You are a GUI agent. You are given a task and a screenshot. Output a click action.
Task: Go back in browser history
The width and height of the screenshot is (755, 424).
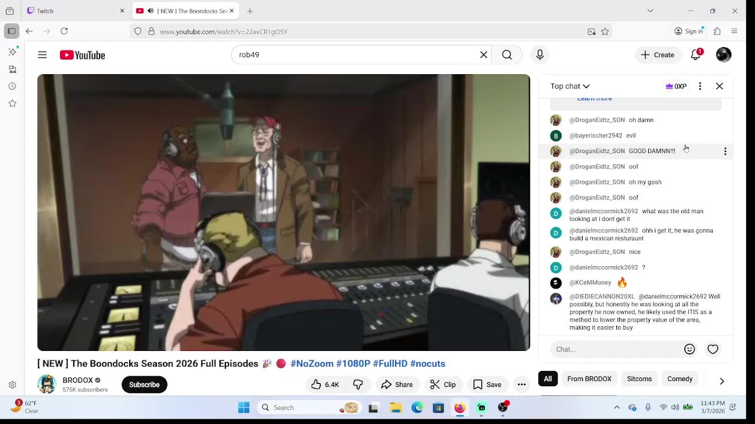[x=29, y=31]
